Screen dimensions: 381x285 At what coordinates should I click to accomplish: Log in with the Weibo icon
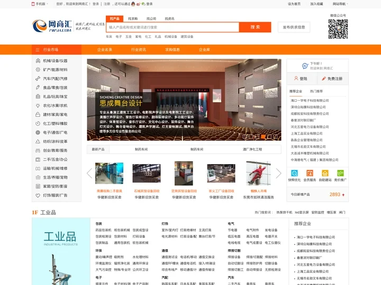coord(138,4)
